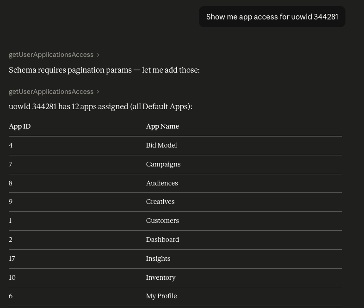364x308 pixels.
Task: Click App ID 10 in Inventory row
Action: point(12,277)
